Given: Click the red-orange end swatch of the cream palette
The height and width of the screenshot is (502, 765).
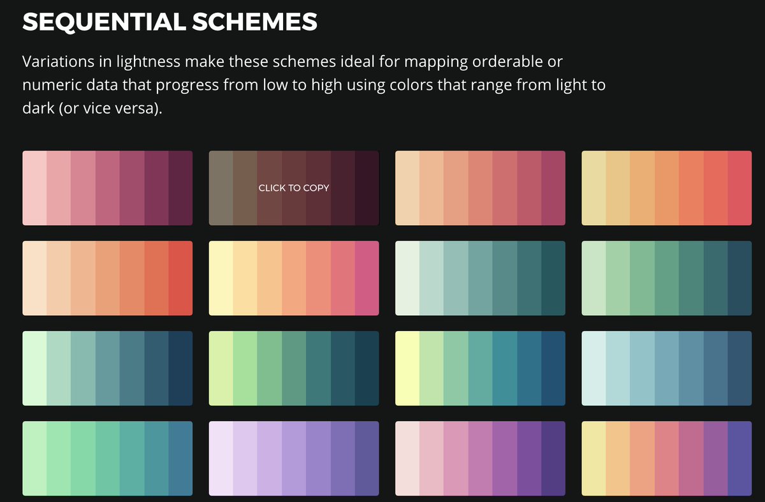Looking at the screenshot, I should pyautogui.click(x=180, y=278).
